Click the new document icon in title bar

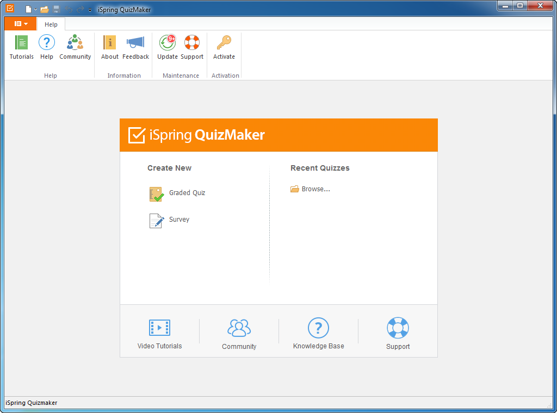[28, 10]
